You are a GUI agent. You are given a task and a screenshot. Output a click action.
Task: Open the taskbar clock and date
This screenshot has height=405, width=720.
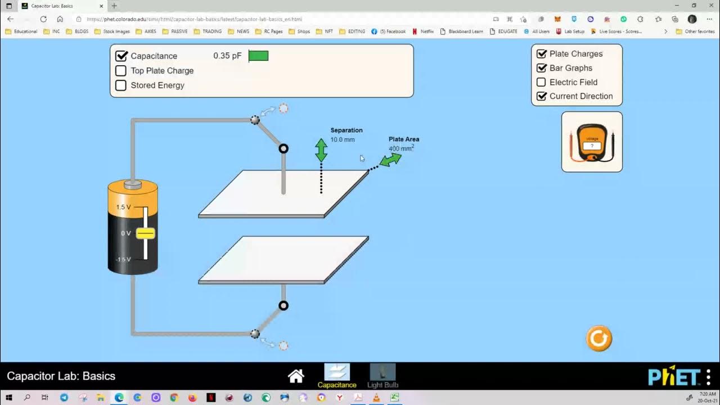tap(708, 398)
